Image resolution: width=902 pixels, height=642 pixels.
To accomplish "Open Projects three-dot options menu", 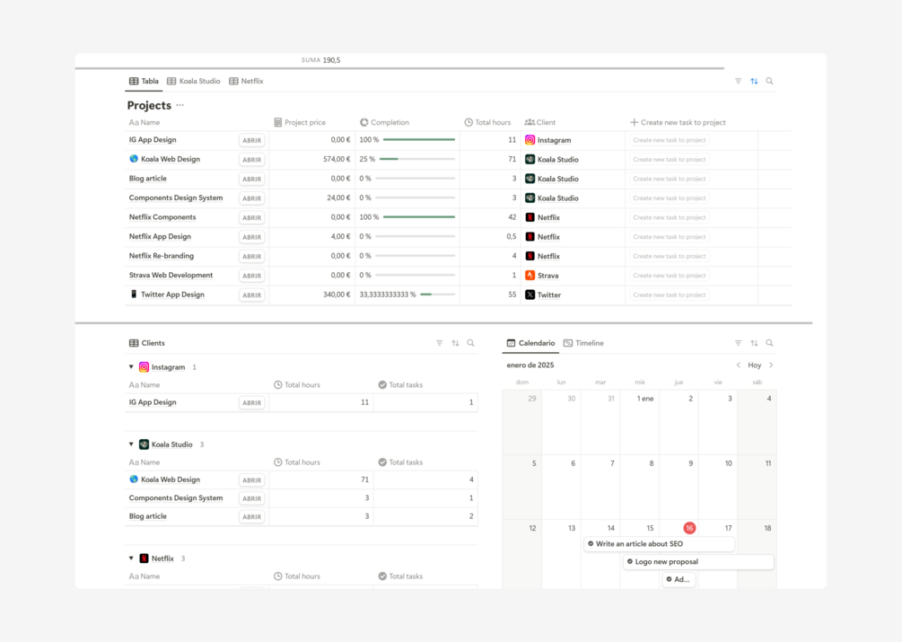I will pos(180,105).
